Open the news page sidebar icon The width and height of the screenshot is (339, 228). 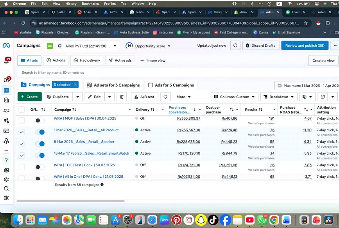pyautogui.click(x=6, y=170)
